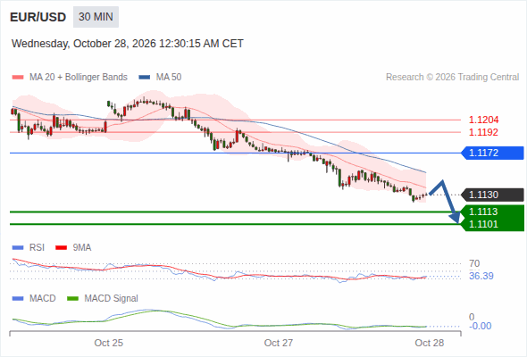Click the 9MA legend label
Screen dimensions: 527x357
[82, 248]
